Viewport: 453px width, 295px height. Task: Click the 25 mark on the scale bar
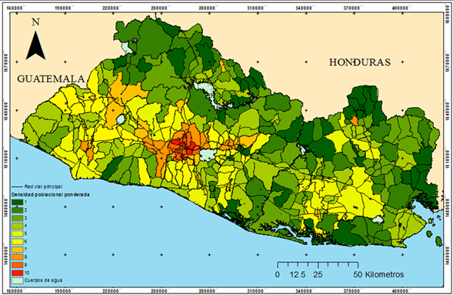tap(318, 274)
